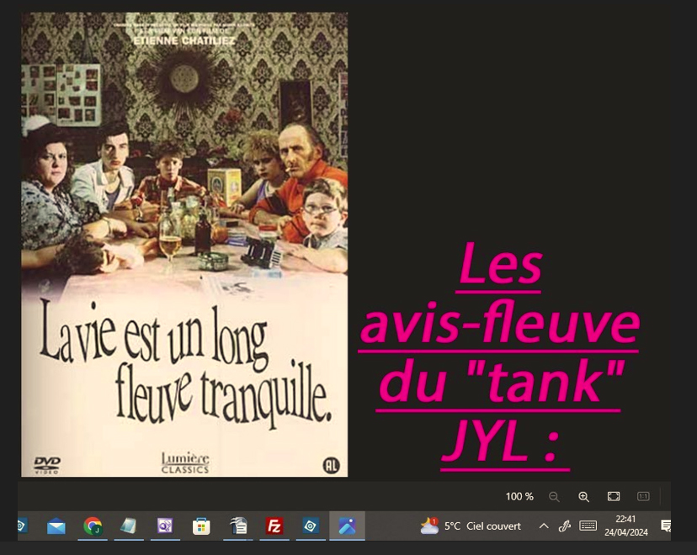Fit the image to the window
The height and width of the screenshot is (555, 697).
point(614,496)
